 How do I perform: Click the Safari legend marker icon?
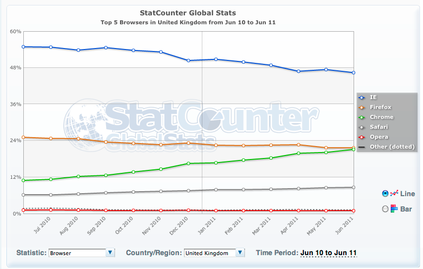click(x=362, y=127)
